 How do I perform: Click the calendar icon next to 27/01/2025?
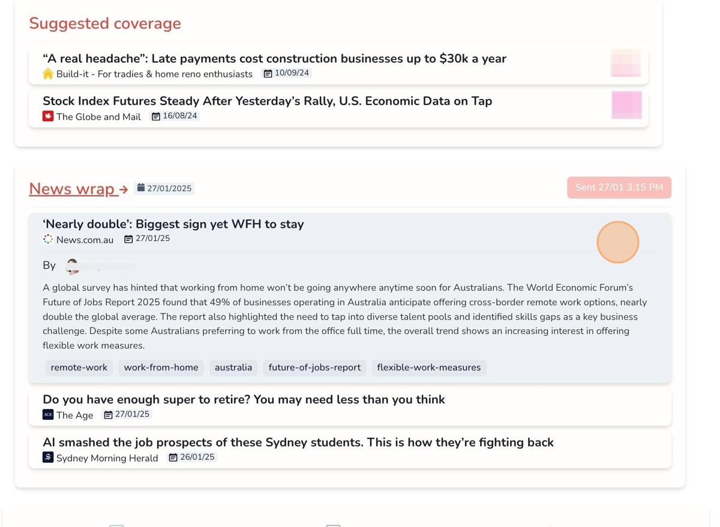tap(141, 188)
